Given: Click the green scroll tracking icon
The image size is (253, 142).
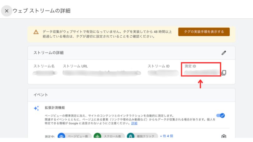Looking at the screenshot, I should click(98, 136).
